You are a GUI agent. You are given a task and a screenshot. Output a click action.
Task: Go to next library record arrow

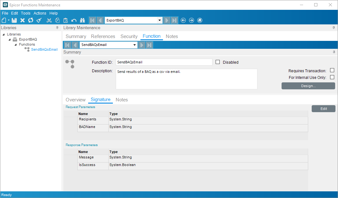(167, 20)
